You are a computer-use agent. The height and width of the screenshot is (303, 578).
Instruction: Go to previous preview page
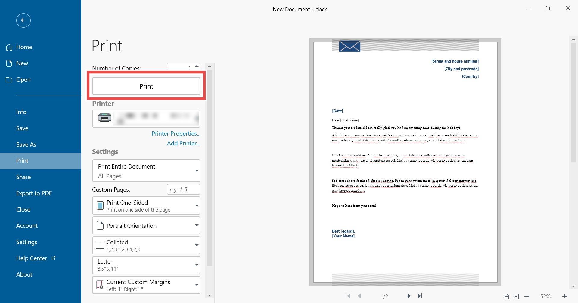(359, 296)
